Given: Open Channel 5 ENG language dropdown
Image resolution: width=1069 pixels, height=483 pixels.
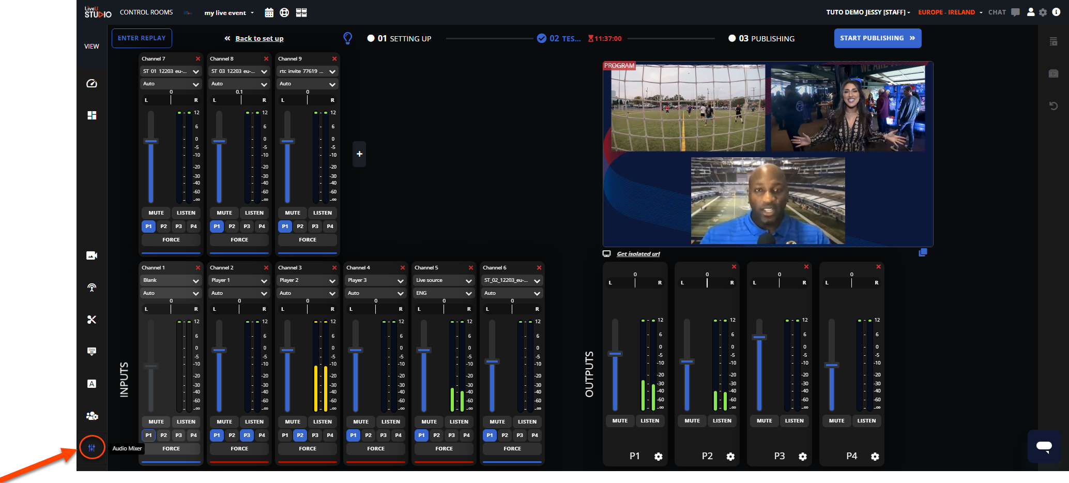Looking at the screenshot, I should [x=444, y=293].
